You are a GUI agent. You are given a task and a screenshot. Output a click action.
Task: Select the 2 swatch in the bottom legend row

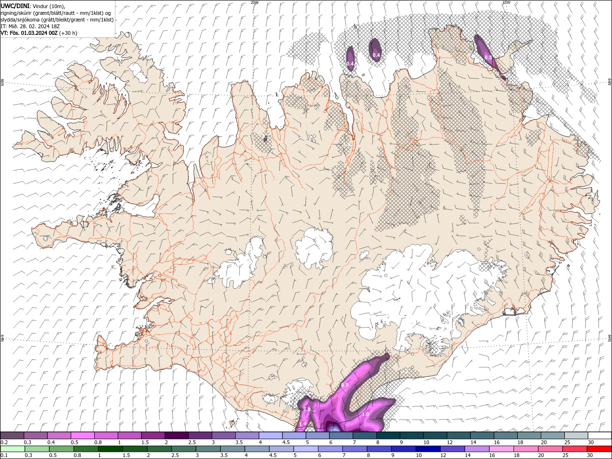(x=159, y=449)
